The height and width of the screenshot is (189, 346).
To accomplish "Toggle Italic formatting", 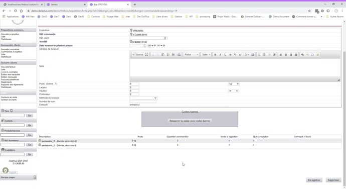I will tap(220, 55).
